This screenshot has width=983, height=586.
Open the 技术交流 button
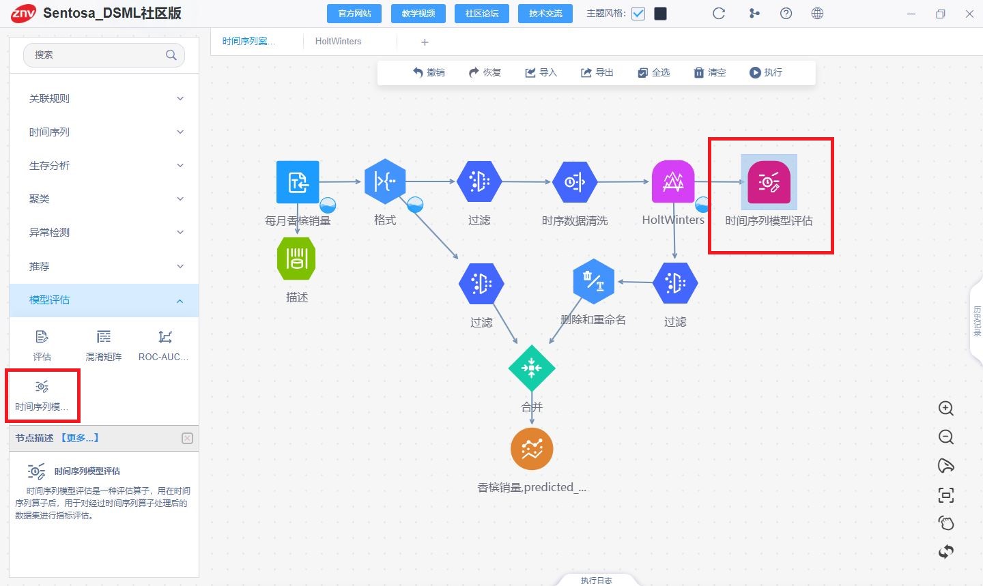pyautogui.click(x=545, y=14)
